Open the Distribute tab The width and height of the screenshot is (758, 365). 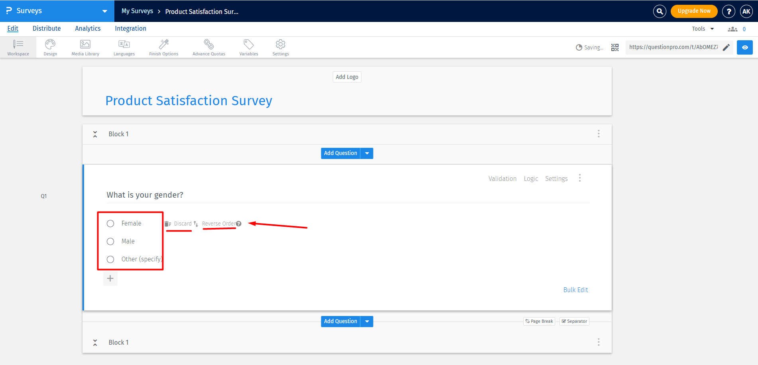click(47, 28)
